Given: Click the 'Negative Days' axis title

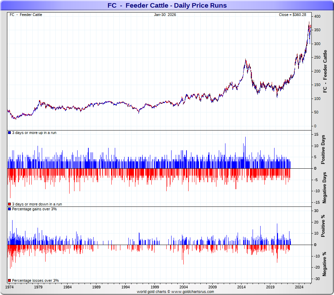Looking at the screenshot, I should point(324,188).
